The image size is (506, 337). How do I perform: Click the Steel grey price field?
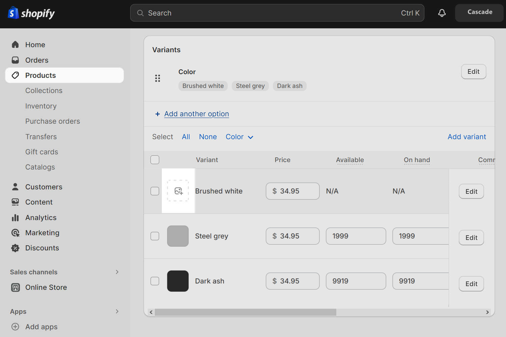click(292, 236)
